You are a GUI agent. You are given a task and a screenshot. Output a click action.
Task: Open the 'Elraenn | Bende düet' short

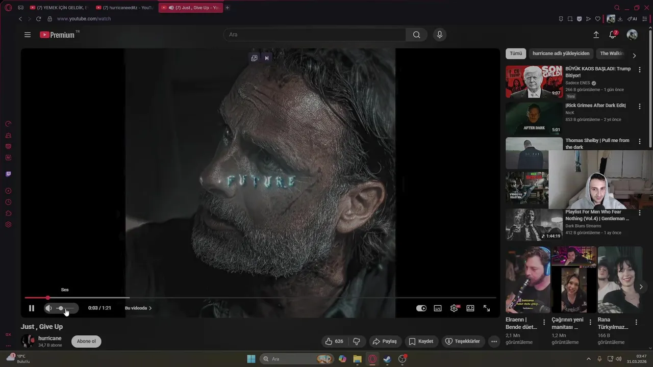pyautogui.click(x=528, y=279)
